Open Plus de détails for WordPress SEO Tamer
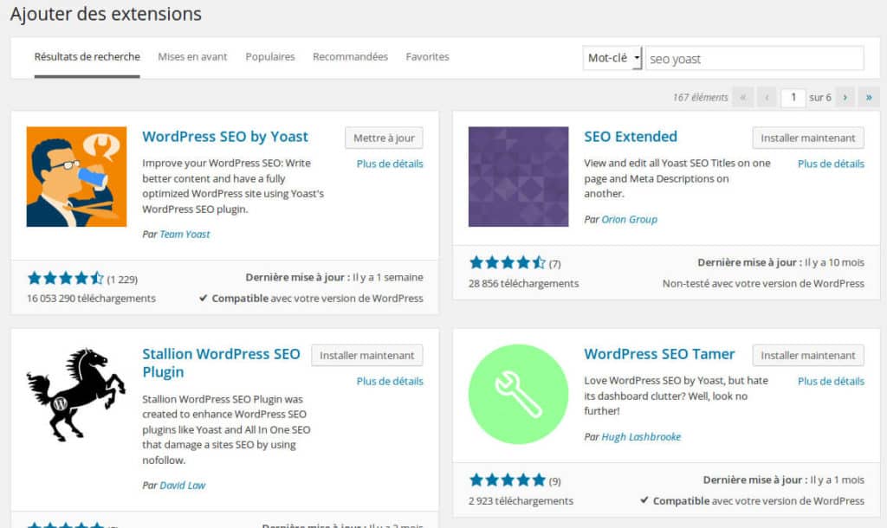Viewport: 887px width, 528px height. [x=831, y=381]
